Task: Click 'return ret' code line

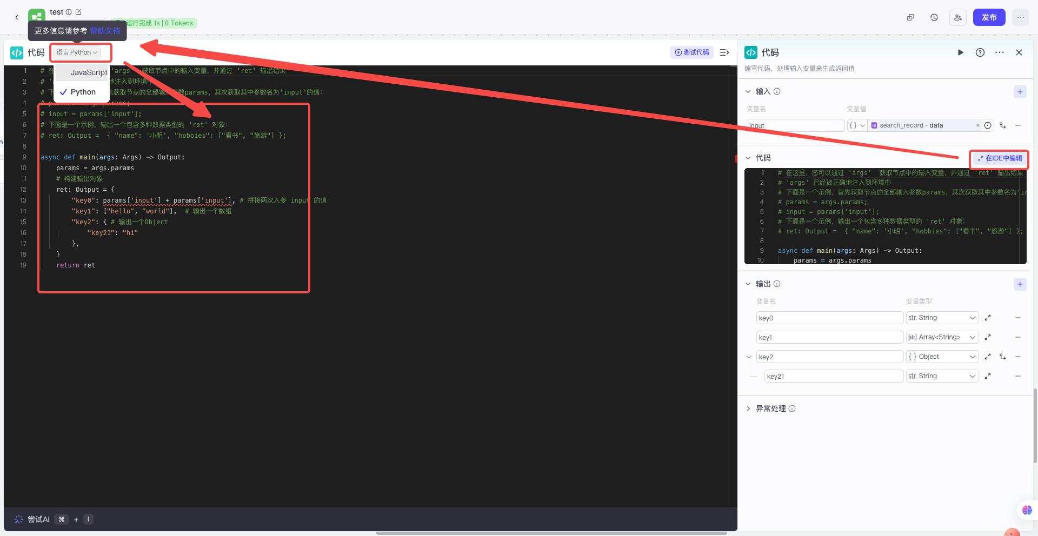Action: [x=76, y=265]
